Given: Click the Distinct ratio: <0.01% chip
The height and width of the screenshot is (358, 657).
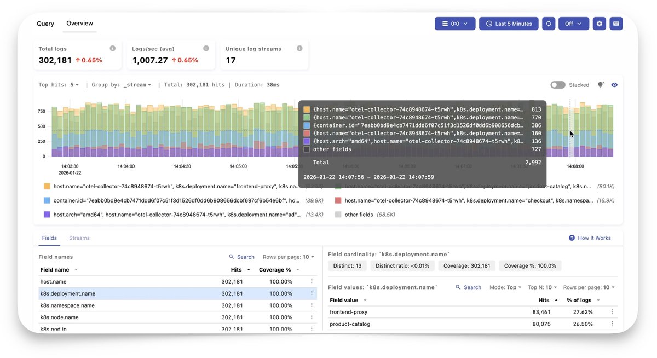Looking at the screenshot, I should (403, 265).
